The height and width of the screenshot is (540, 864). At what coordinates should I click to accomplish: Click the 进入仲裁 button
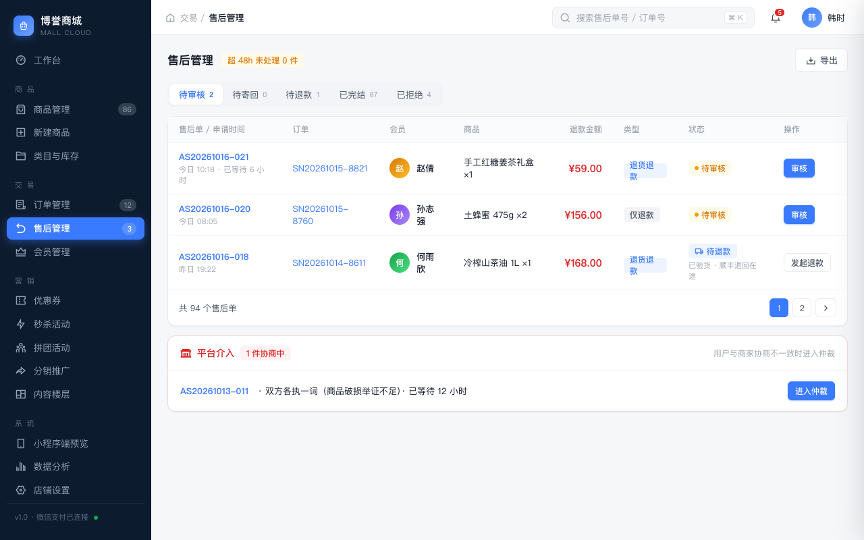[x=811, y=391]
